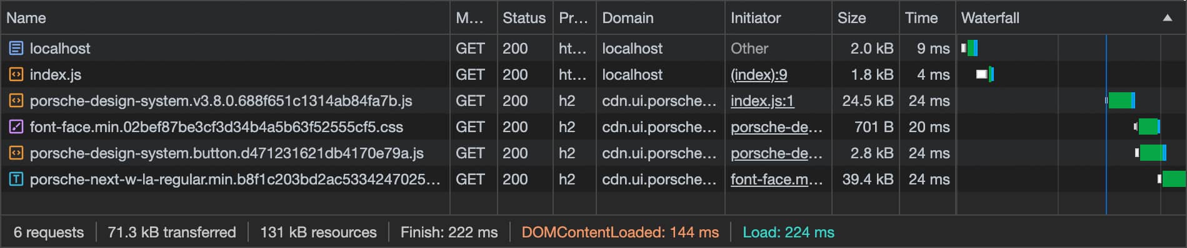Viewport: 1187px width, 248px height.
Task: Sort by the Status column header
Action: [x=524, y=18]
